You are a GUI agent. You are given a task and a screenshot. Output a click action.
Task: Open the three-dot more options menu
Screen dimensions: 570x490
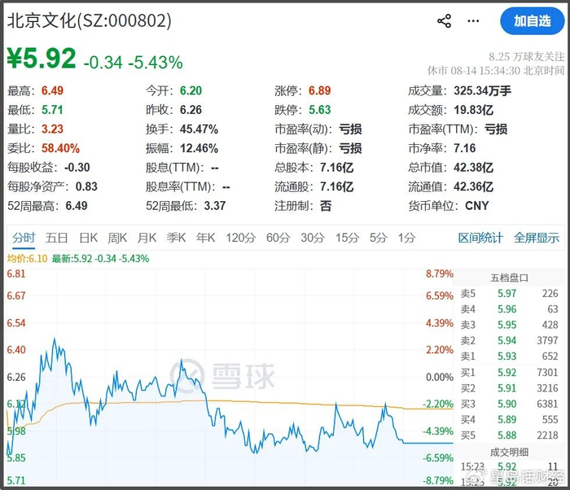point(473,21)
